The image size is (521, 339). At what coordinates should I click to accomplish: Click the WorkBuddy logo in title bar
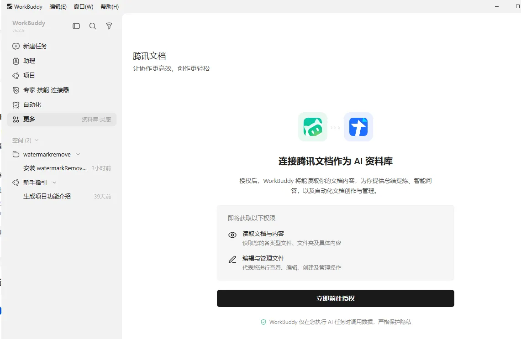pos(9,6)
